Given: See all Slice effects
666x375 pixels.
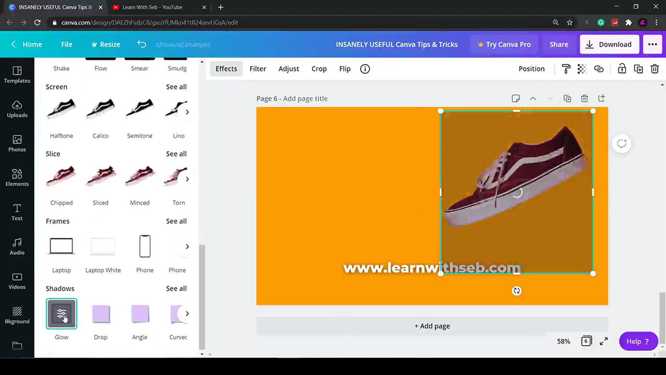Looking at the screenshot, I should [x=176, y=153].
